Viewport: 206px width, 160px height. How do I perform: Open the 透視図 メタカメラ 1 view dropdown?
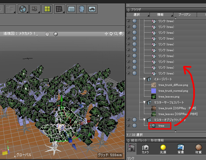point(20,34)
